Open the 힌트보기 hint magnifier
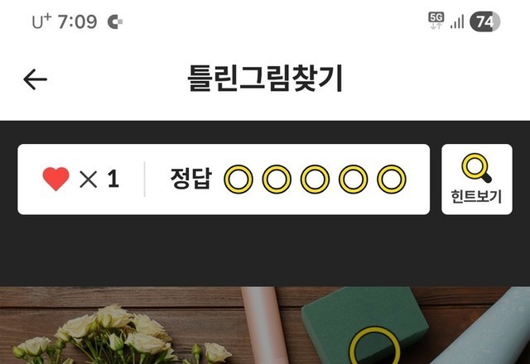 click(x=477, y=179)
